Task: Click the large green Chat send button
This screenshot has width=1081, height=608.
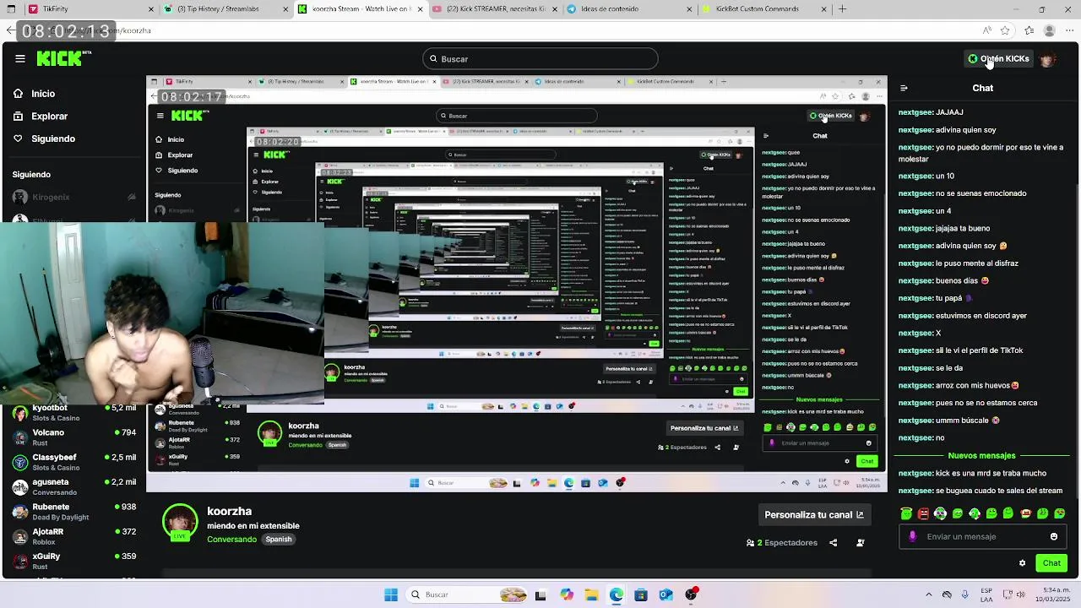Action: [1051, 563]
